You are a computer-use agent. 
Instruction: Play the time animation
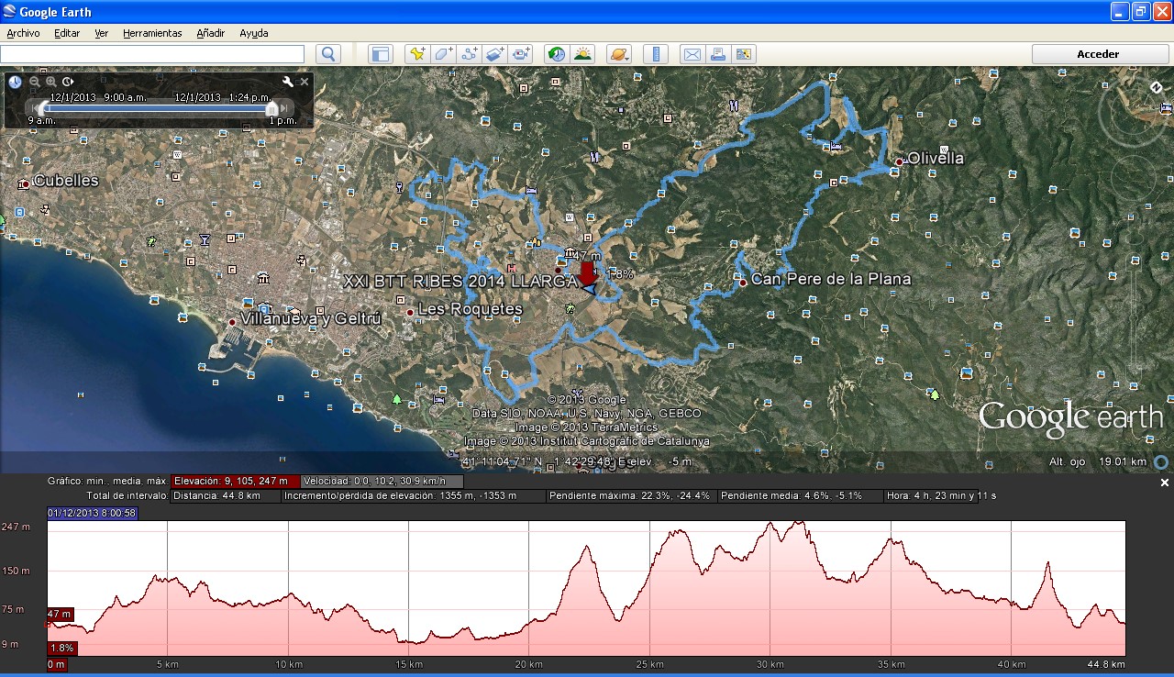coord(68,82)
